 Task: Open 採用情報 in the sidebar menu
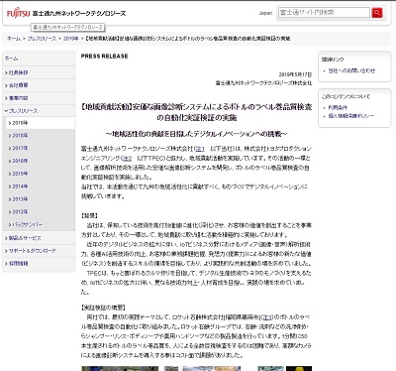pyautogui.click(x=39, y=264)
